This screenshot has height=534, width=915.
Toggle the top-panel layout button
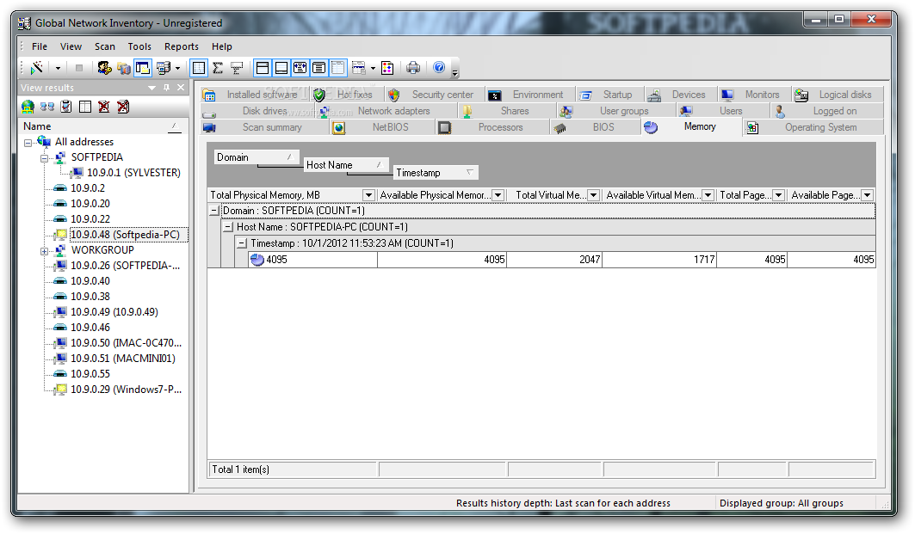click(263, 68)
